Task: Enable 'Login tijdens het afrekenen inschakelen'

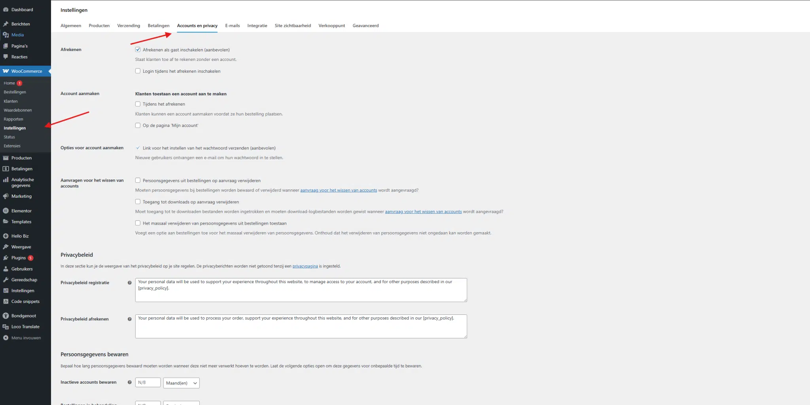Action: (138, 71)
